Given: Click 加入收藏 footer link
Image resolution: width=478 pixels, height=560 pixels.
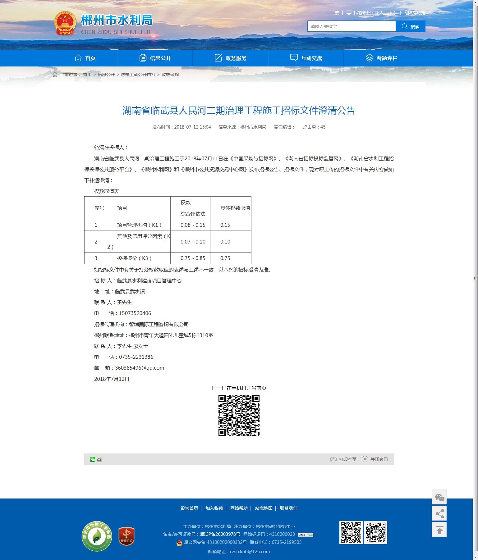Looking at the screenshot, I should pyautogui.click(x=214, y=508).
